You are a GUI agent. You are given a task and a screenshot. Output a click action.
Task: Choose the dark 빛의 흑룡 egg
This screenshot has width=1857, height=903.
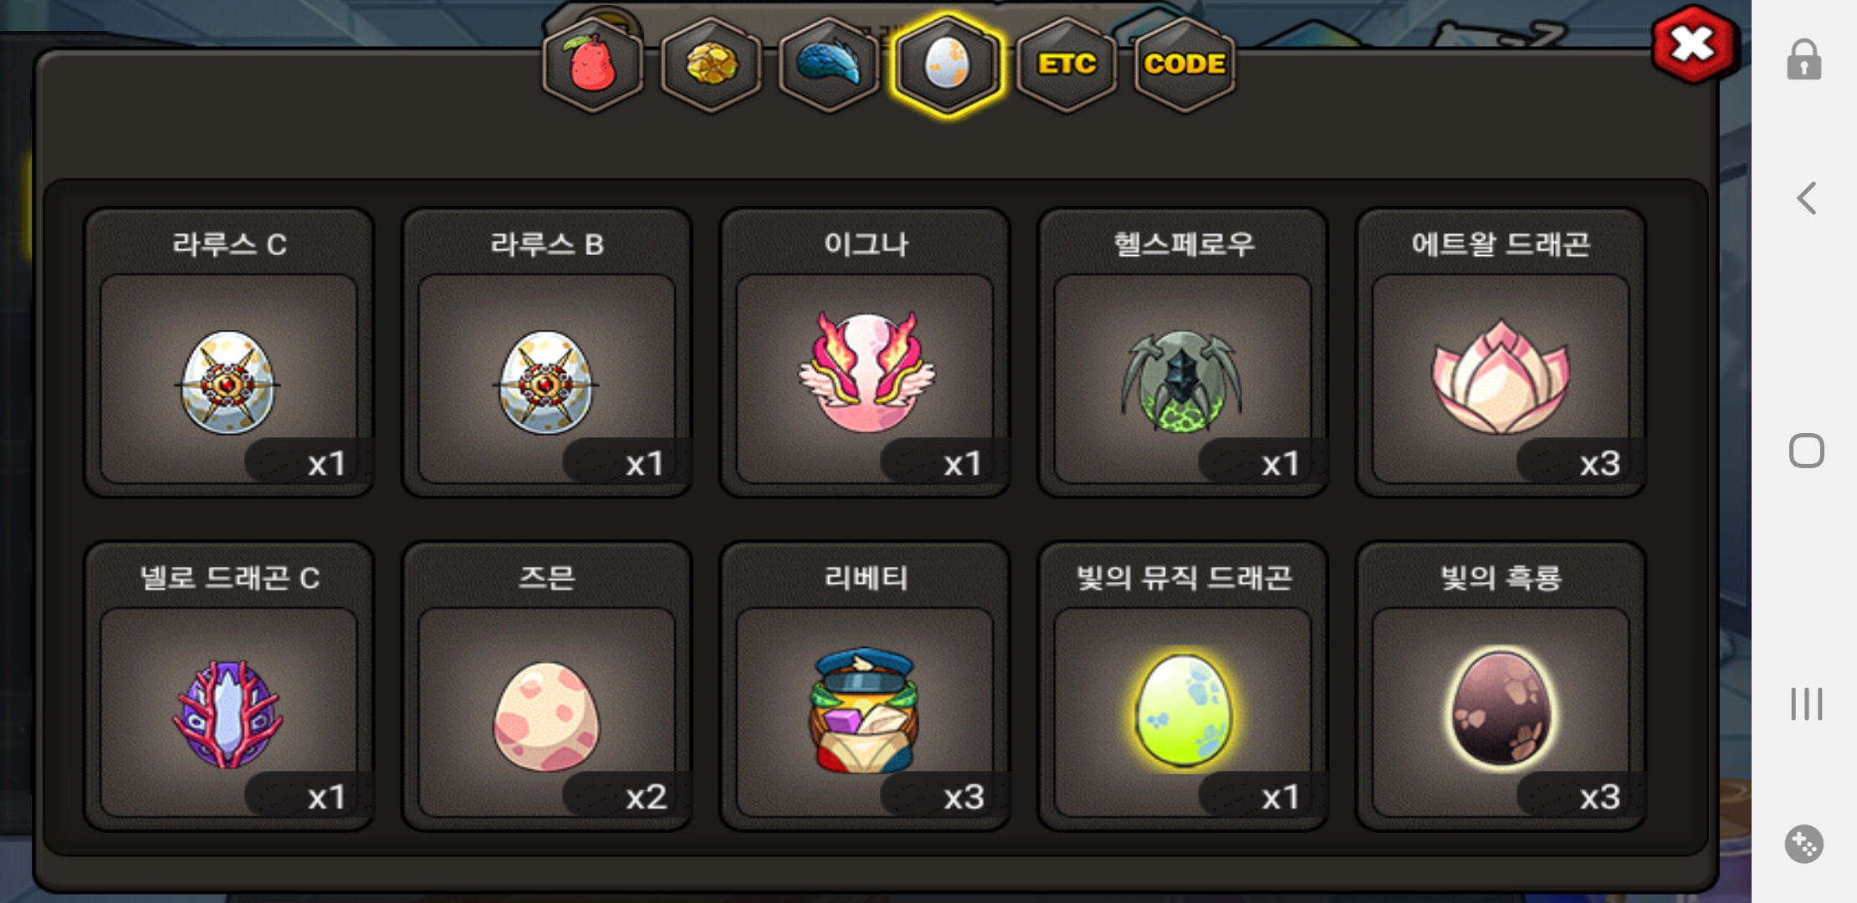[x=1501, y=686]
